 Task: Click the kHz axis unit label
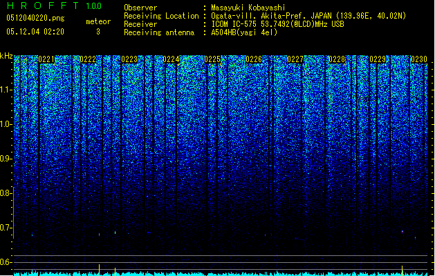tap(6, 56)
